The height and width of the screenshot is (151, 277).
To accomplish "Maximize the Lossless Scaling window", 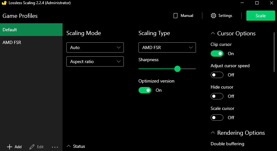I will pos(257,3).
